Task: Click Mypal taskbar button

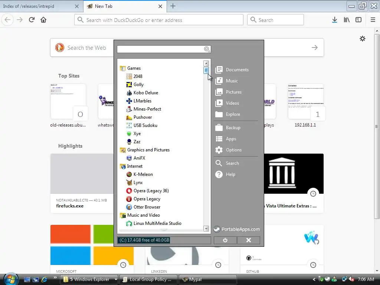Action: pyautogui.click(x=207, y=279)
